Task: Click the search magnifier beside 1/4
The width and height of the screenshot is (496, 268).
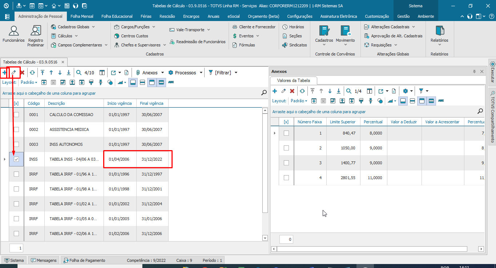Action: 349,91
